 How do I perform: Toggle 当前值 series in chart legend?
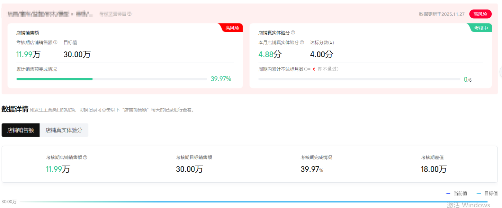(457, 194)
